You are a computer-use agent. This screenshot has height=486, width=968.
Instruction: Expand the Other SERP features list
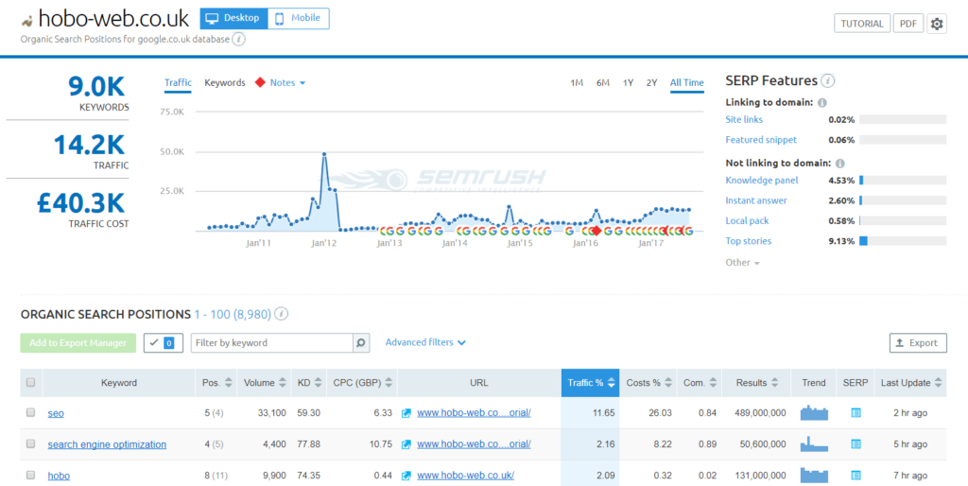pyautogui.click(x=743, y=263)
